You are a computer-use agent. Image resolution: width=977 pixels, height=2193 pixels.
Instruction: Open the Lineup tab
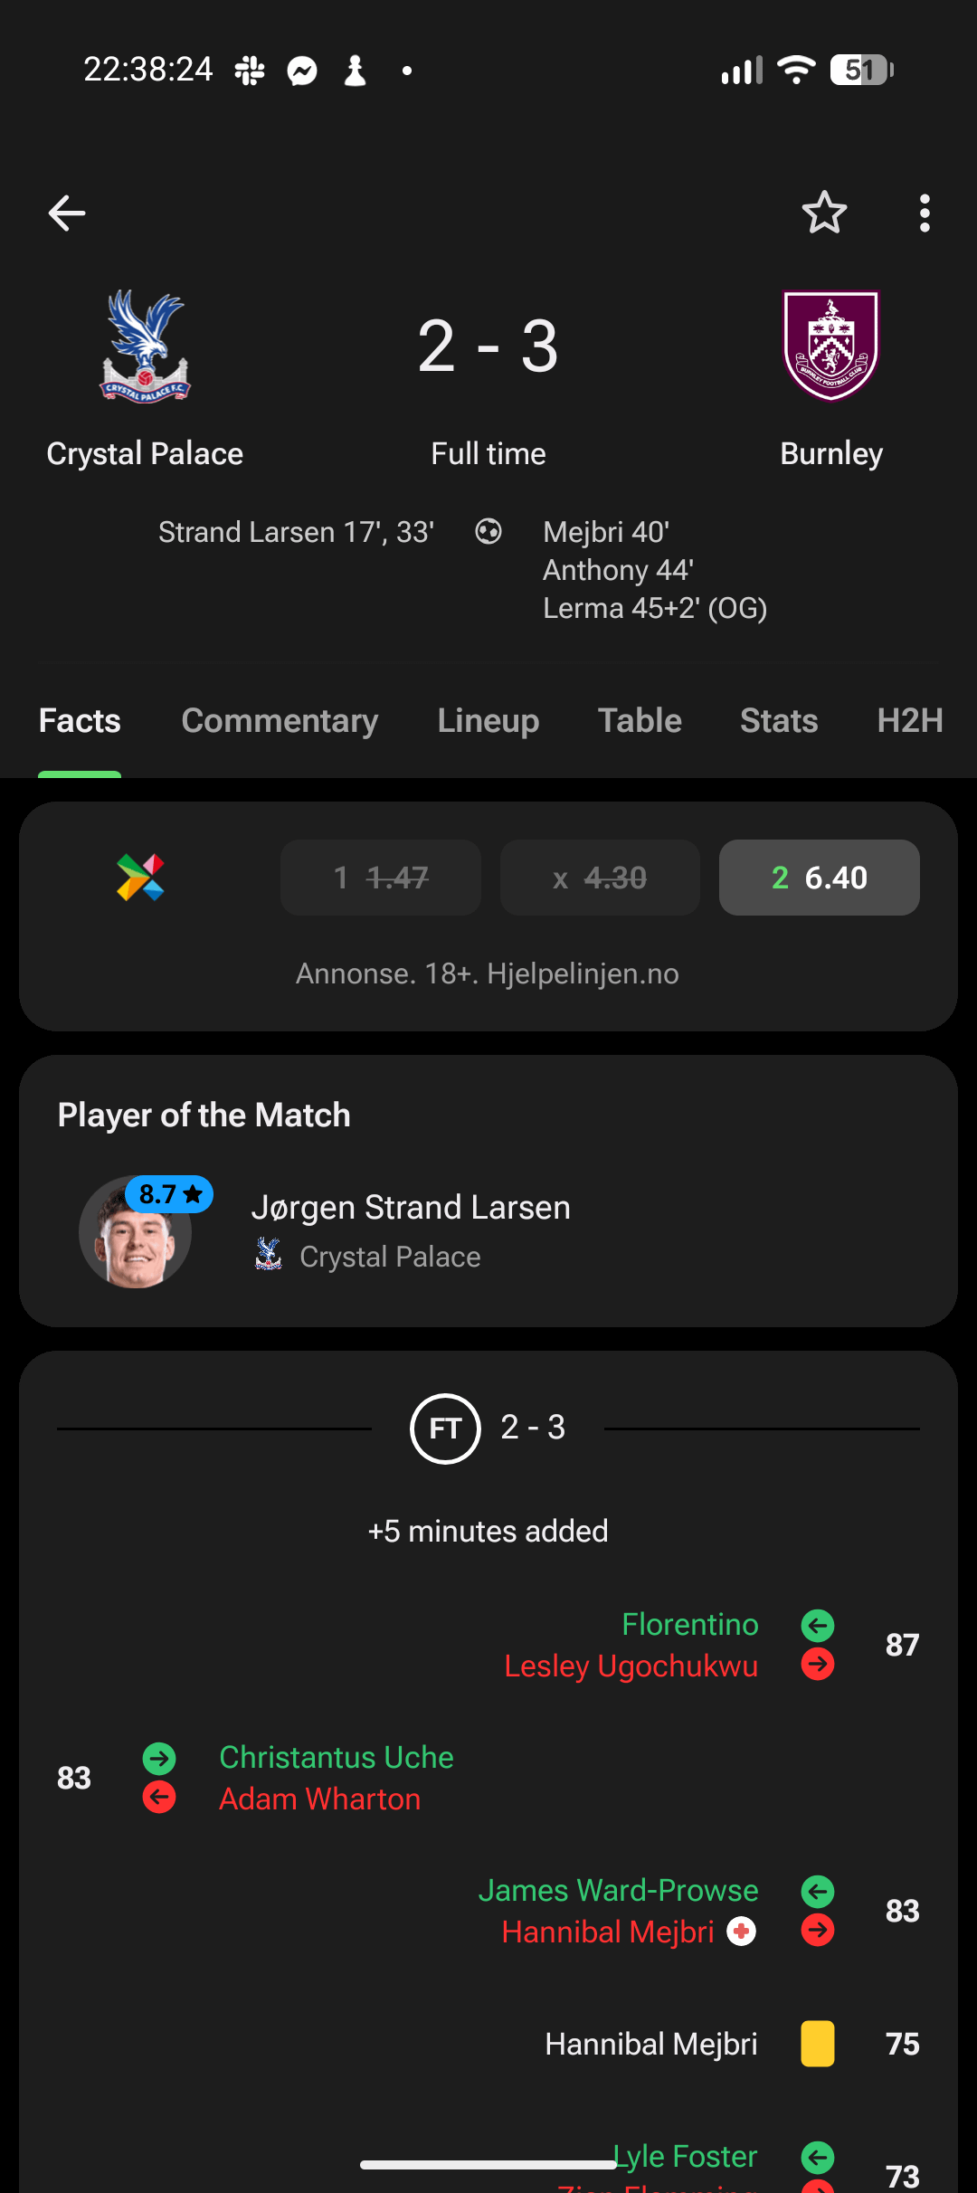488,721
